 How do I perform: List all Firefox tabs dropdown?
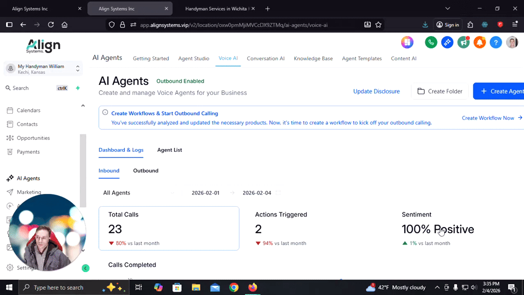tap(447, 9)
